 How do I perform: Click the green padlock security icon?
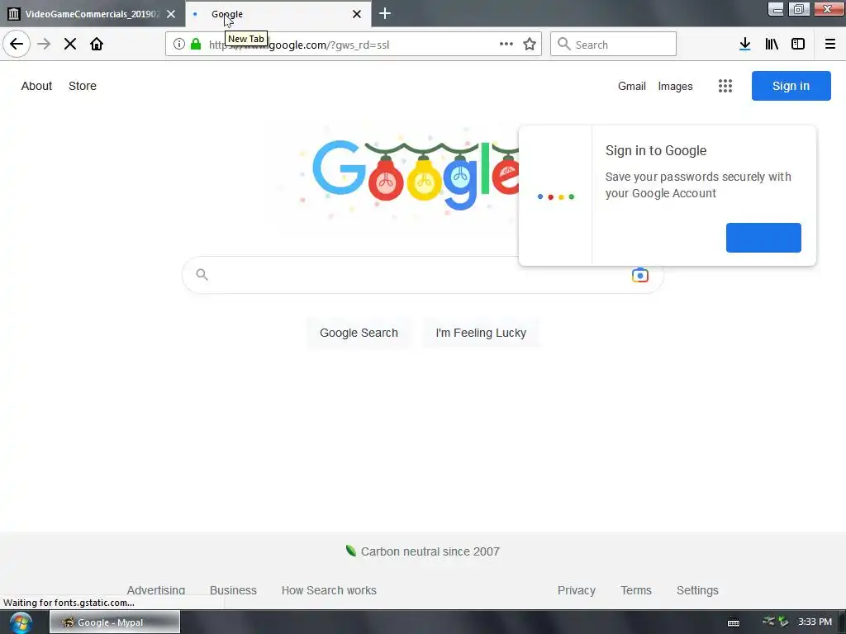click(x=196, y=44)
